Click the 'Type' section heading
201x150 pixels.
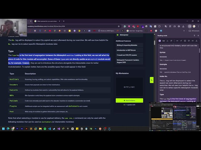[x=11, y=51]
